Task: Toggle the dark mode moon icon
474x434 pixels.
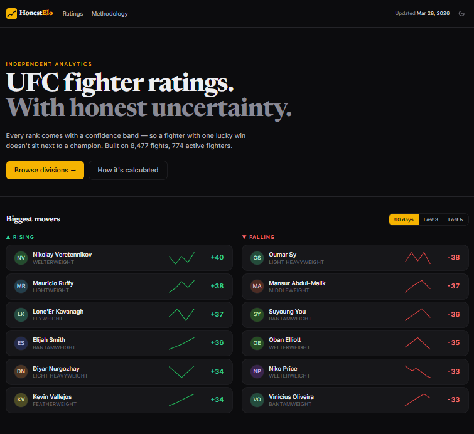Action: [x=461, y=13]
